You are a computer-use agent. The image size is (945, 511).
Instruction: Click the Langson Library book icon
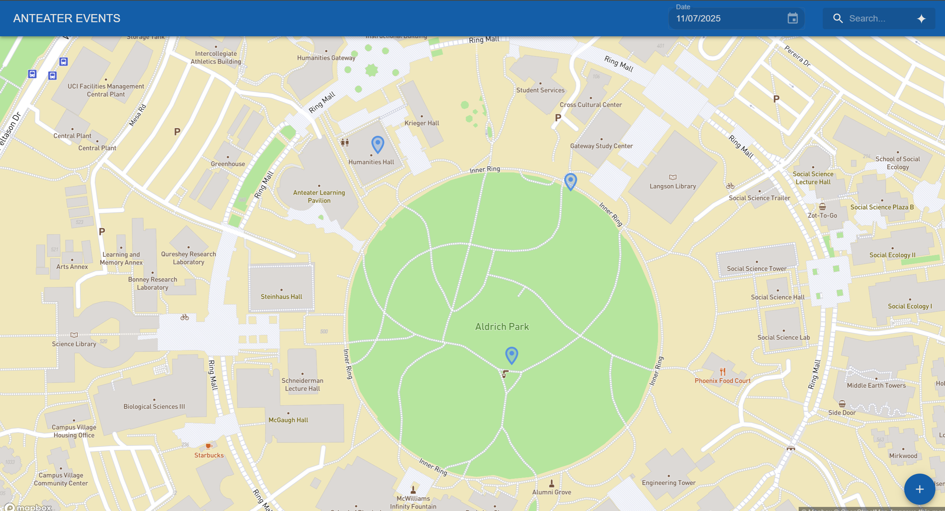coord(672,177)
